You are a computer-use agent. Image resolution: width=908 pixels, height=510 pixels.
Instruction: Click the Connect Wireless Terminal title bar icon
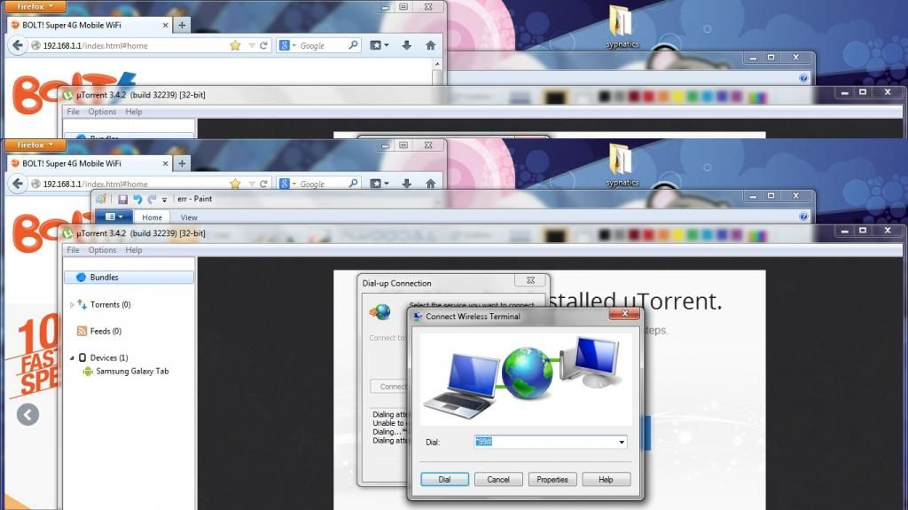pyautogui.click(x=418, y=317)
